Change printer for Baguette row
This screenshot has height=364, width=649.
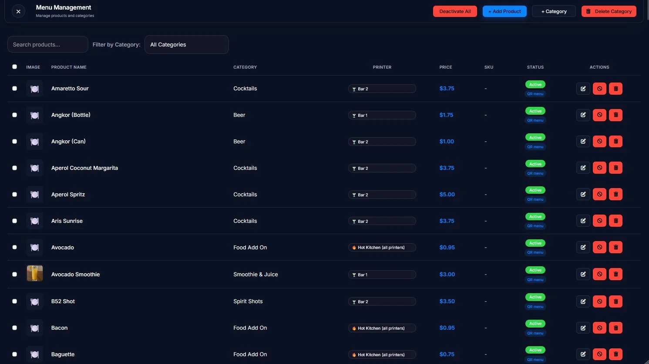(x=382, y=354)
